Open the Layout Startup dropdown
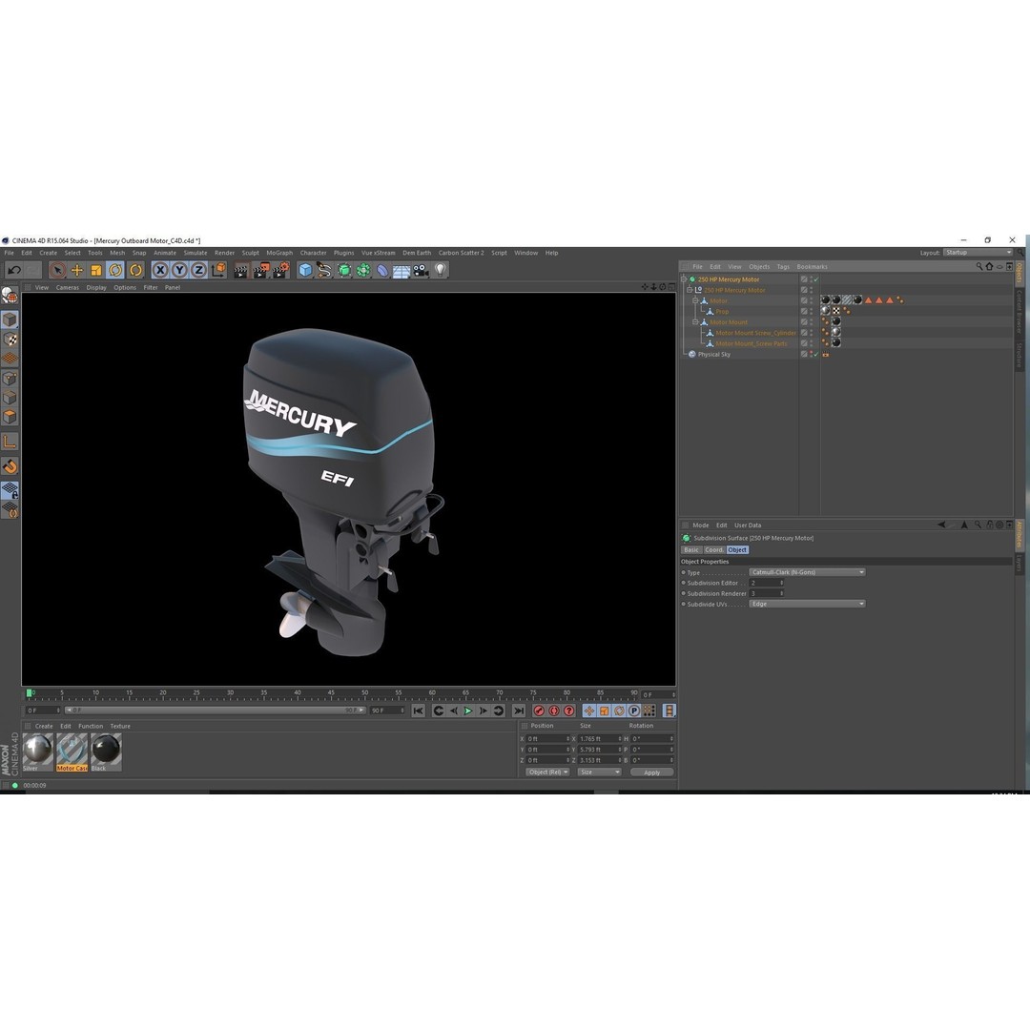The width and height of the screenshot is (1030, 1030). click(978, 252)
